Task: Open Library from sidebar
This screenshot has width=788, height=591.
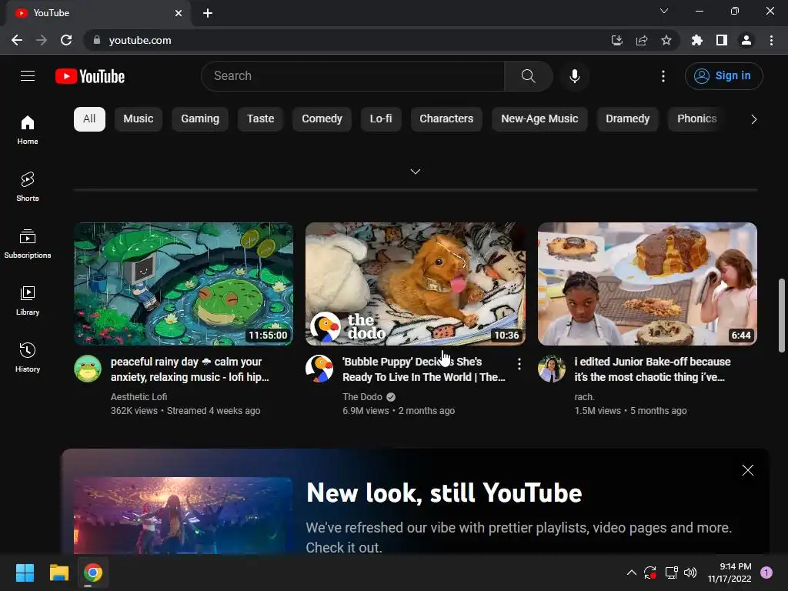Action: tap(28, 301)
